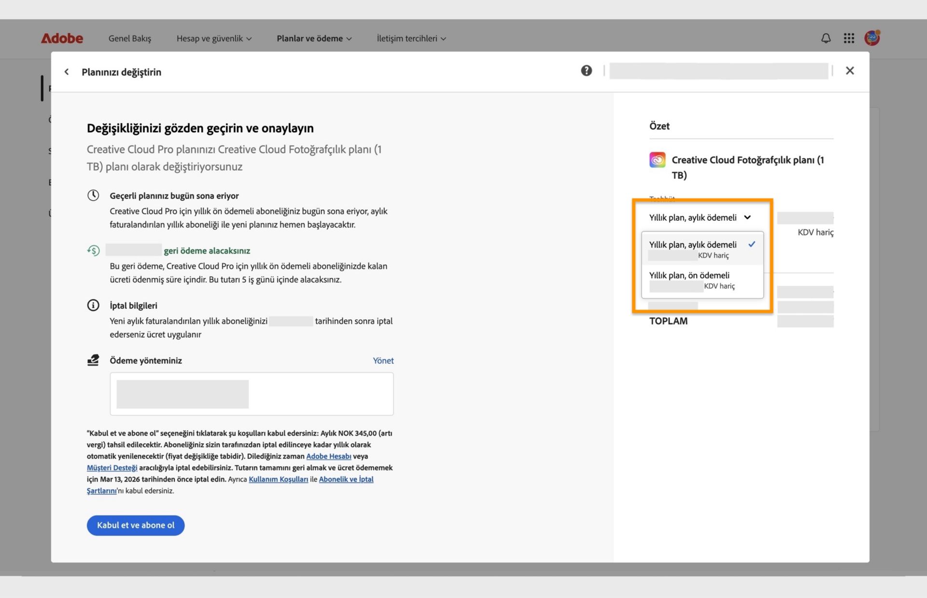The width and height of the screenshot is (927, 598).
Task: Open the Müşteri Desteği link
Action: [112, 468]
